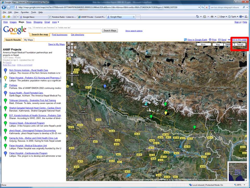Open Nick Simons Institute - Rural Health Care link
Screen dimensions: 250x188
[29, 70]
